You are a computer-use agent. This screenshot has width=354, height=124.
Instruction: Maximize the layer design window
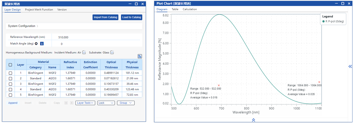(136, 4)
